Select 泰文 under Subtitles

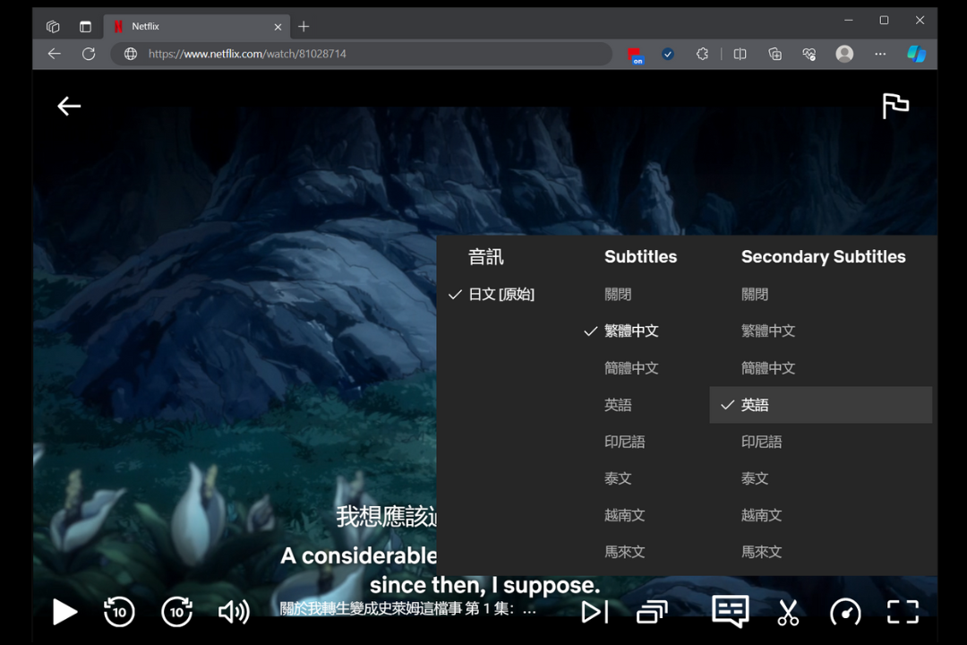pos(618,478)
